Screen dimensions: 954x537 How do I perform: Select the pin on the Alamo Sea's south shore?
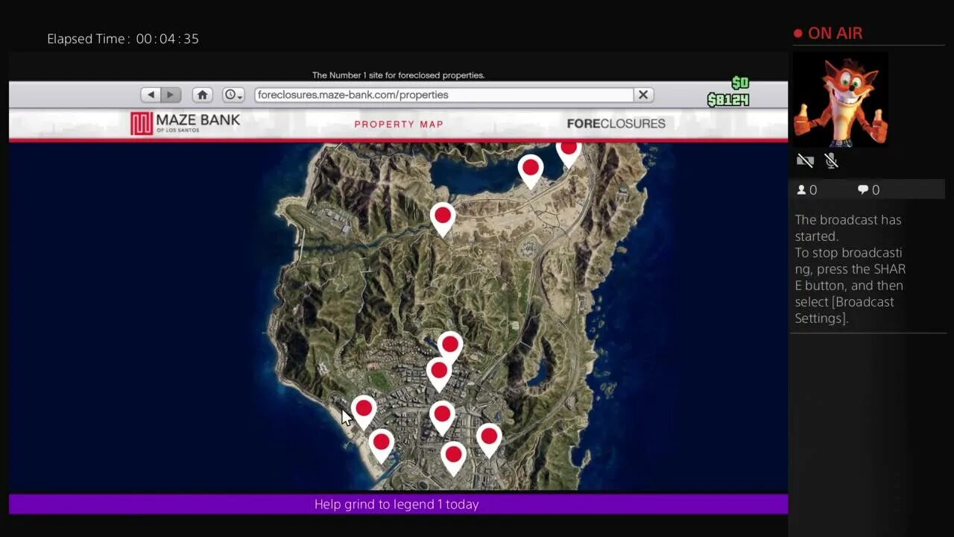pyautogui.click(x=531, y=170)
